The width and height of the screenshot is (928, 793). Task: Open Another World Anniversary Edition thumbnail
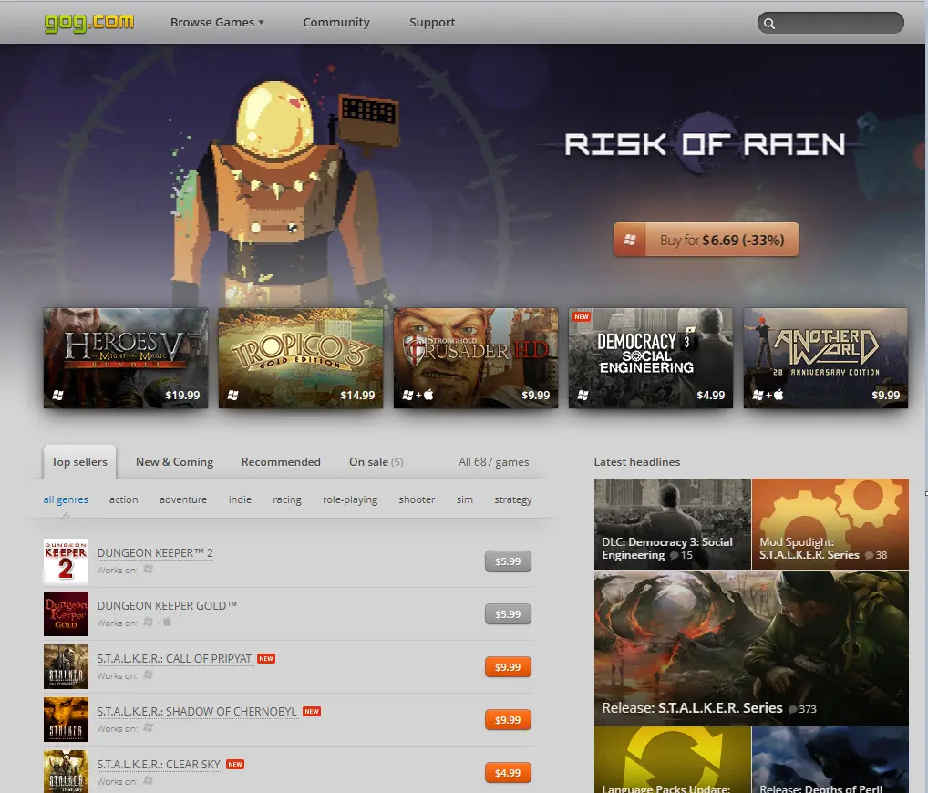pyautogui.click(x=825, y=357)
